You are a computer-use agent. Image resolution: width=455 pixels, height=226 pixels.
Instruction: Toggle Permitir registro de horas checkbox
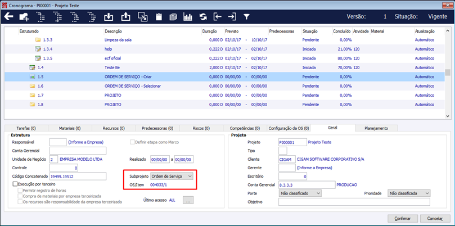point(20,191)
